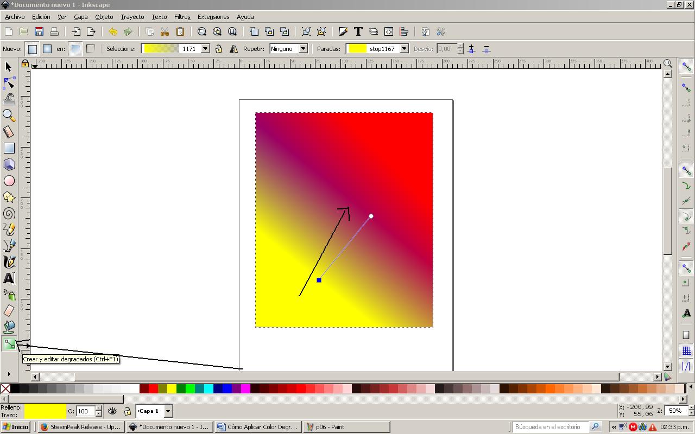
Task: Select the Node editing tool
Action: [9, 83]
